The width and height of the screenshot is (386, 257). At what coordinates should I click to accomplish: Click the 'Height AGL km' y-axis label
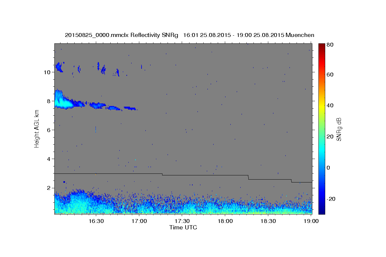tap(37, 129)
